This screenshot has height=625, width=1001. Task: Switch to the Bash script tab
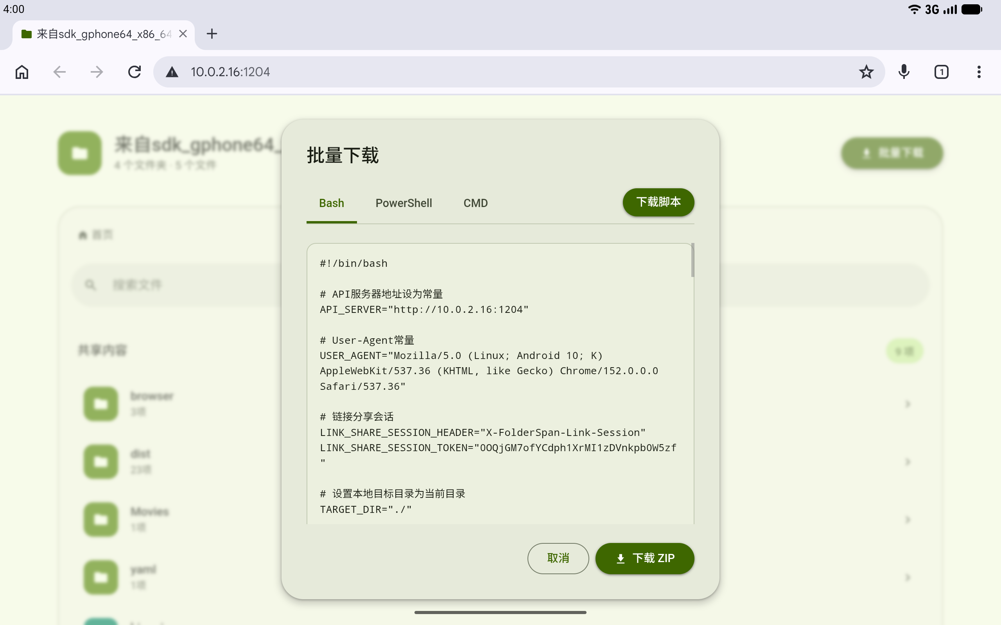[x=331, y=204]
